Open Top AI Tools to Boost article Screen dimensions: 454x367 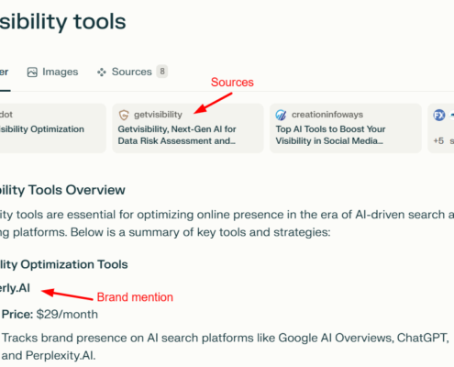[330, 135]
